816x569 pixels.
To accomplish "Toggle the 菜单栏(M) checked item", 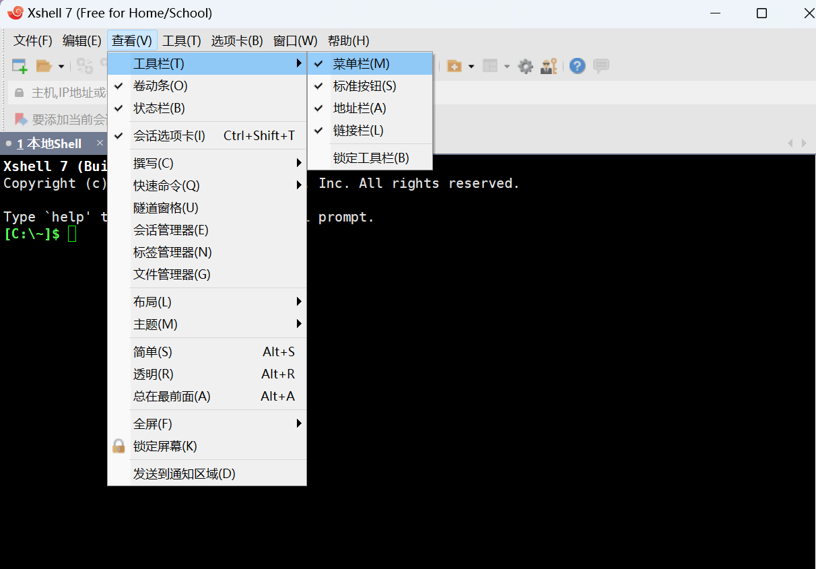I will click(x=370, y=63).
